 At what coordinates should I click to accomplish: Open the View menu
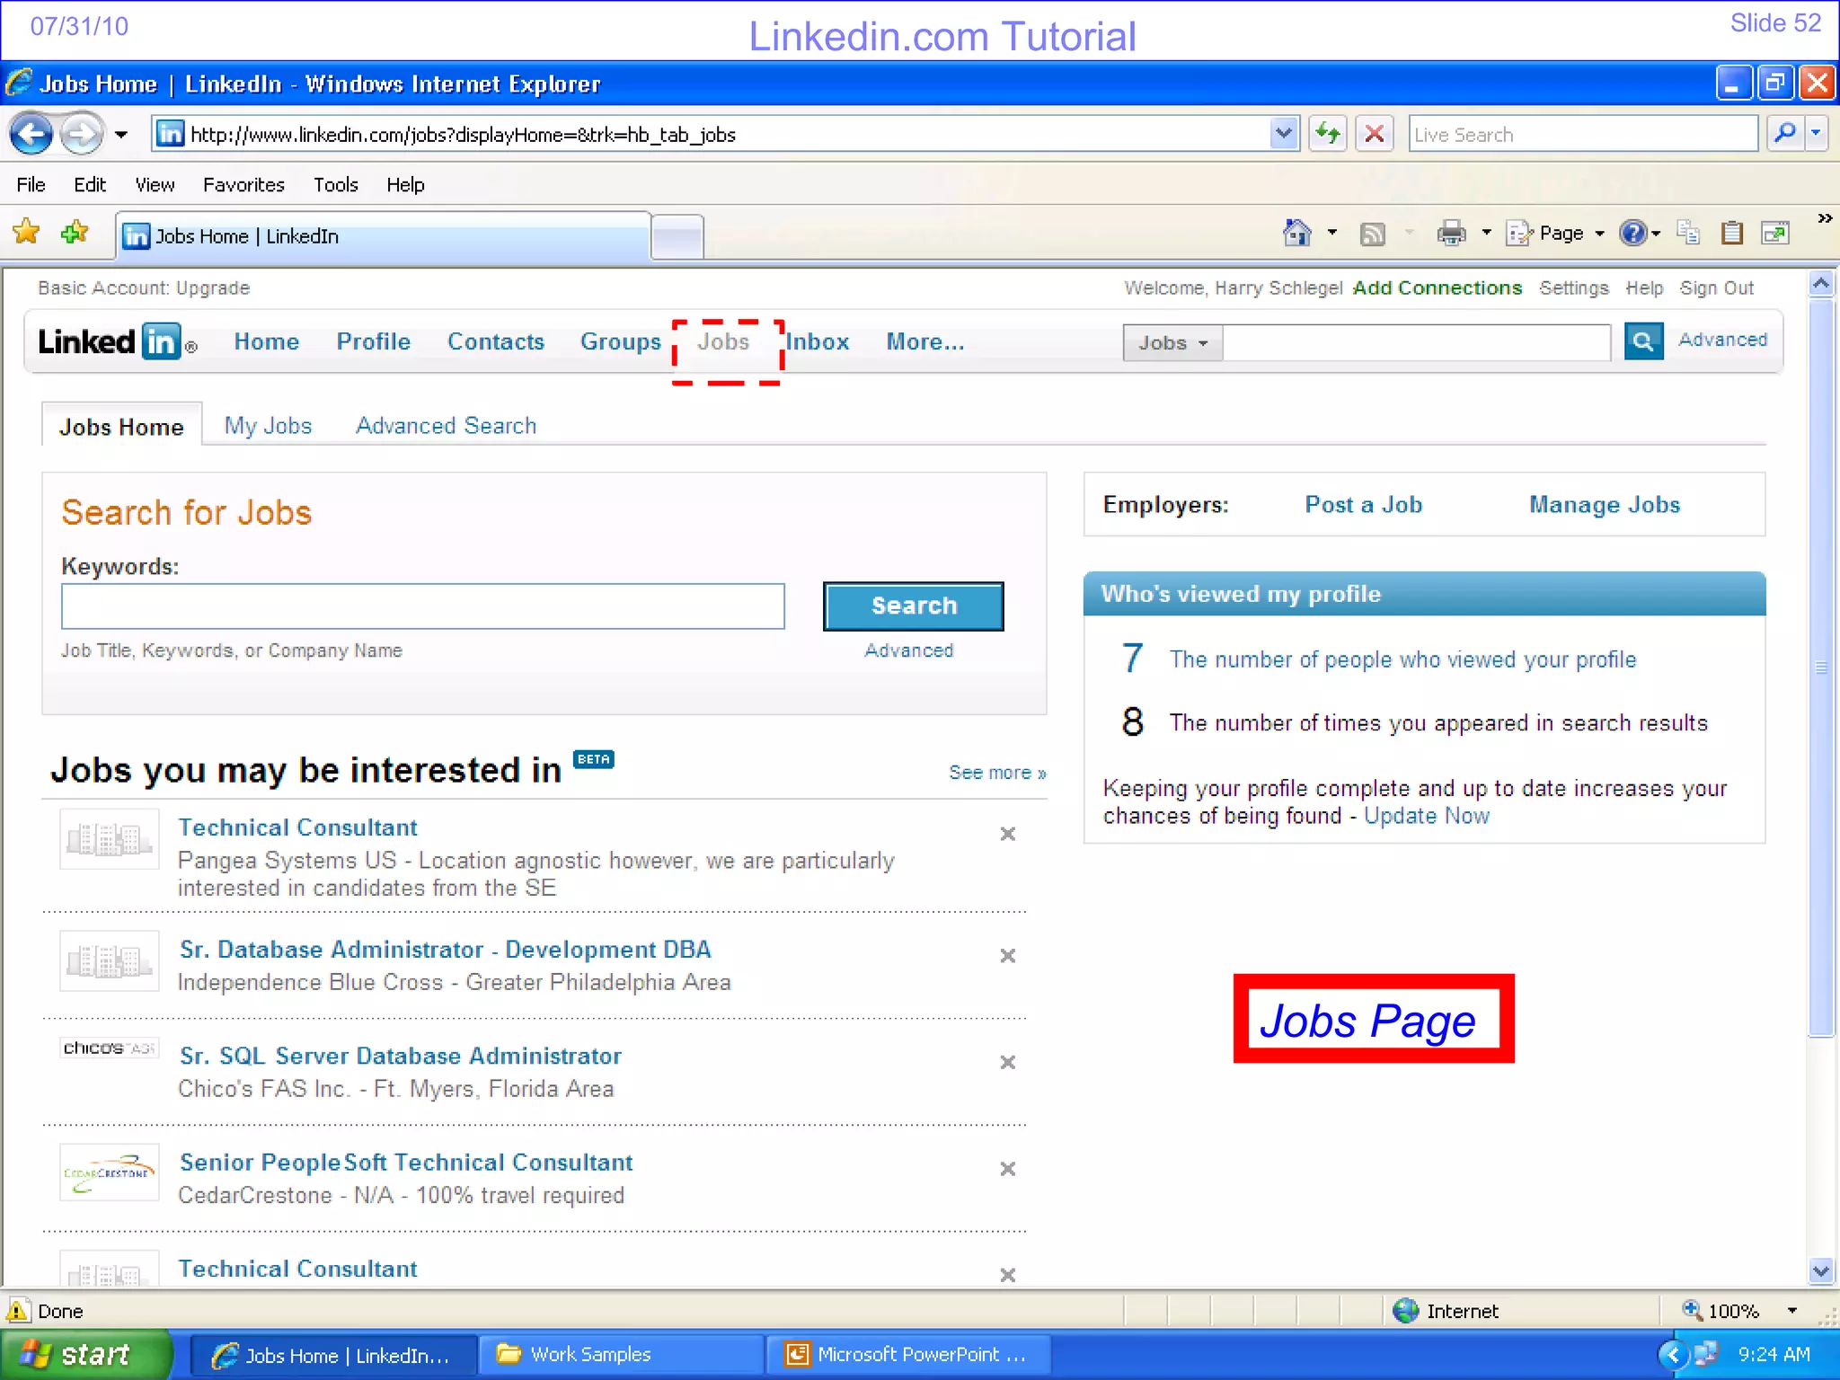tap(155, 185)
